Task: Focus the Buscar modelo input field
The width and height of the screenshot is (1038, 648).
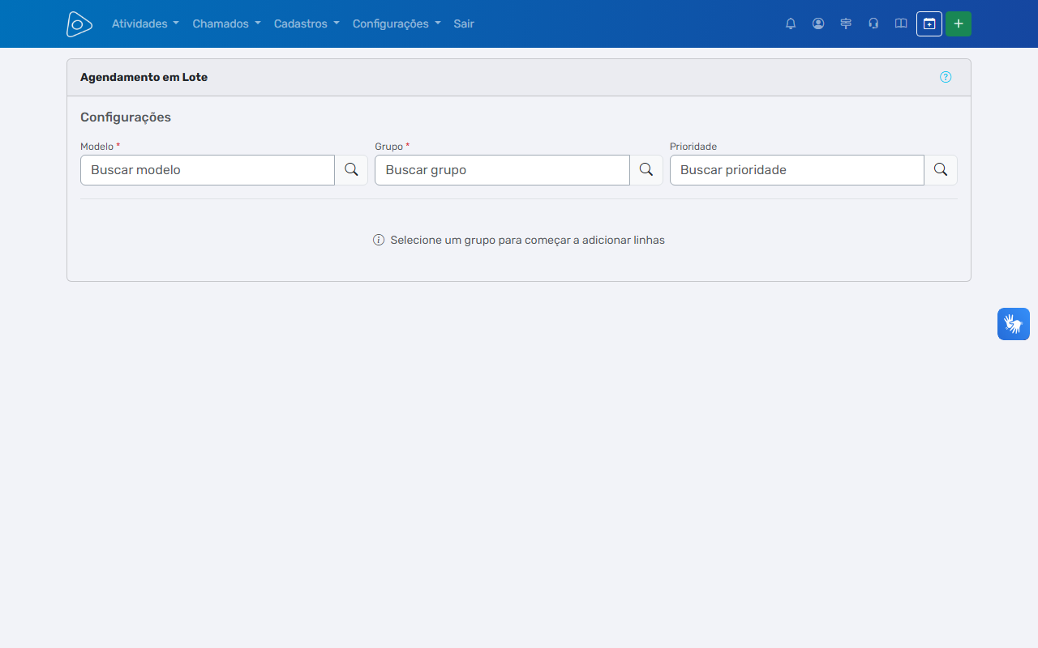Action: tap(208, 170)
